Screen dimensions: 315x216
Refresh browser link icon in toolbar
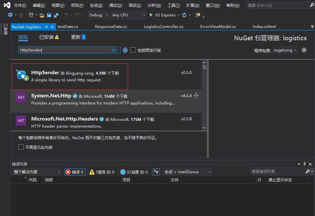coord(184,15)
